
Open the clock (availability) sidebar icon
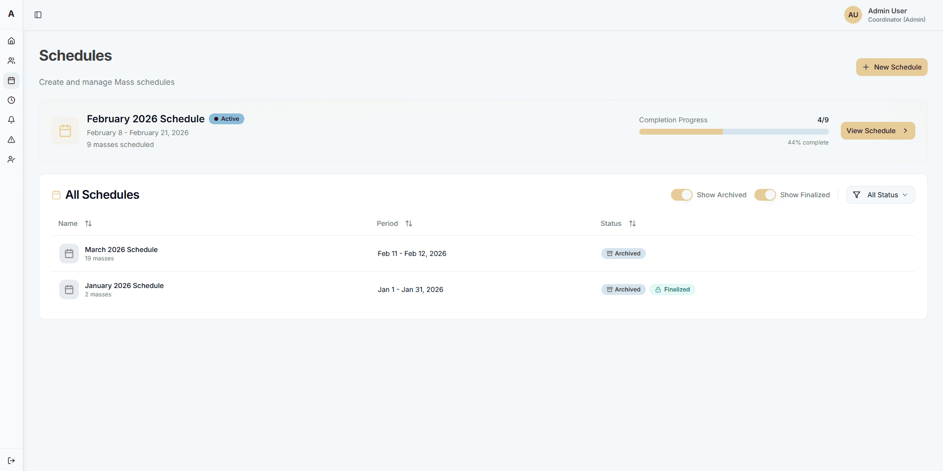tap(11, 100)
